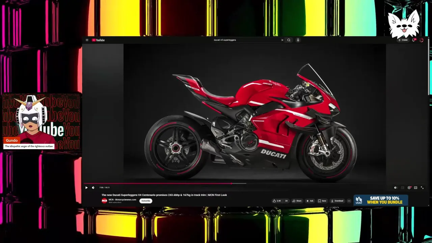Open the YouTube hamburger guide menu
Viewport: 432px width, 243px height.
coord(87,40)
